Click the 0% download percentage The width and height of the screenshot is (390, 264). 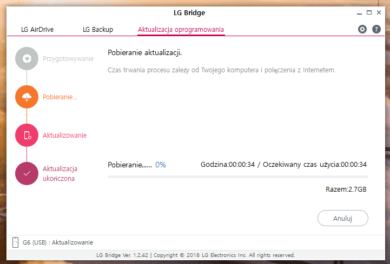(161, 165)
